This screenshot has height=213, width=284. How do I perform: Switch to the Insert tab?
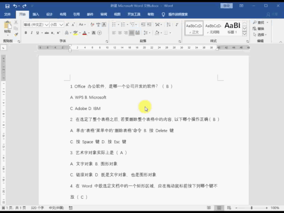[36, 14]
